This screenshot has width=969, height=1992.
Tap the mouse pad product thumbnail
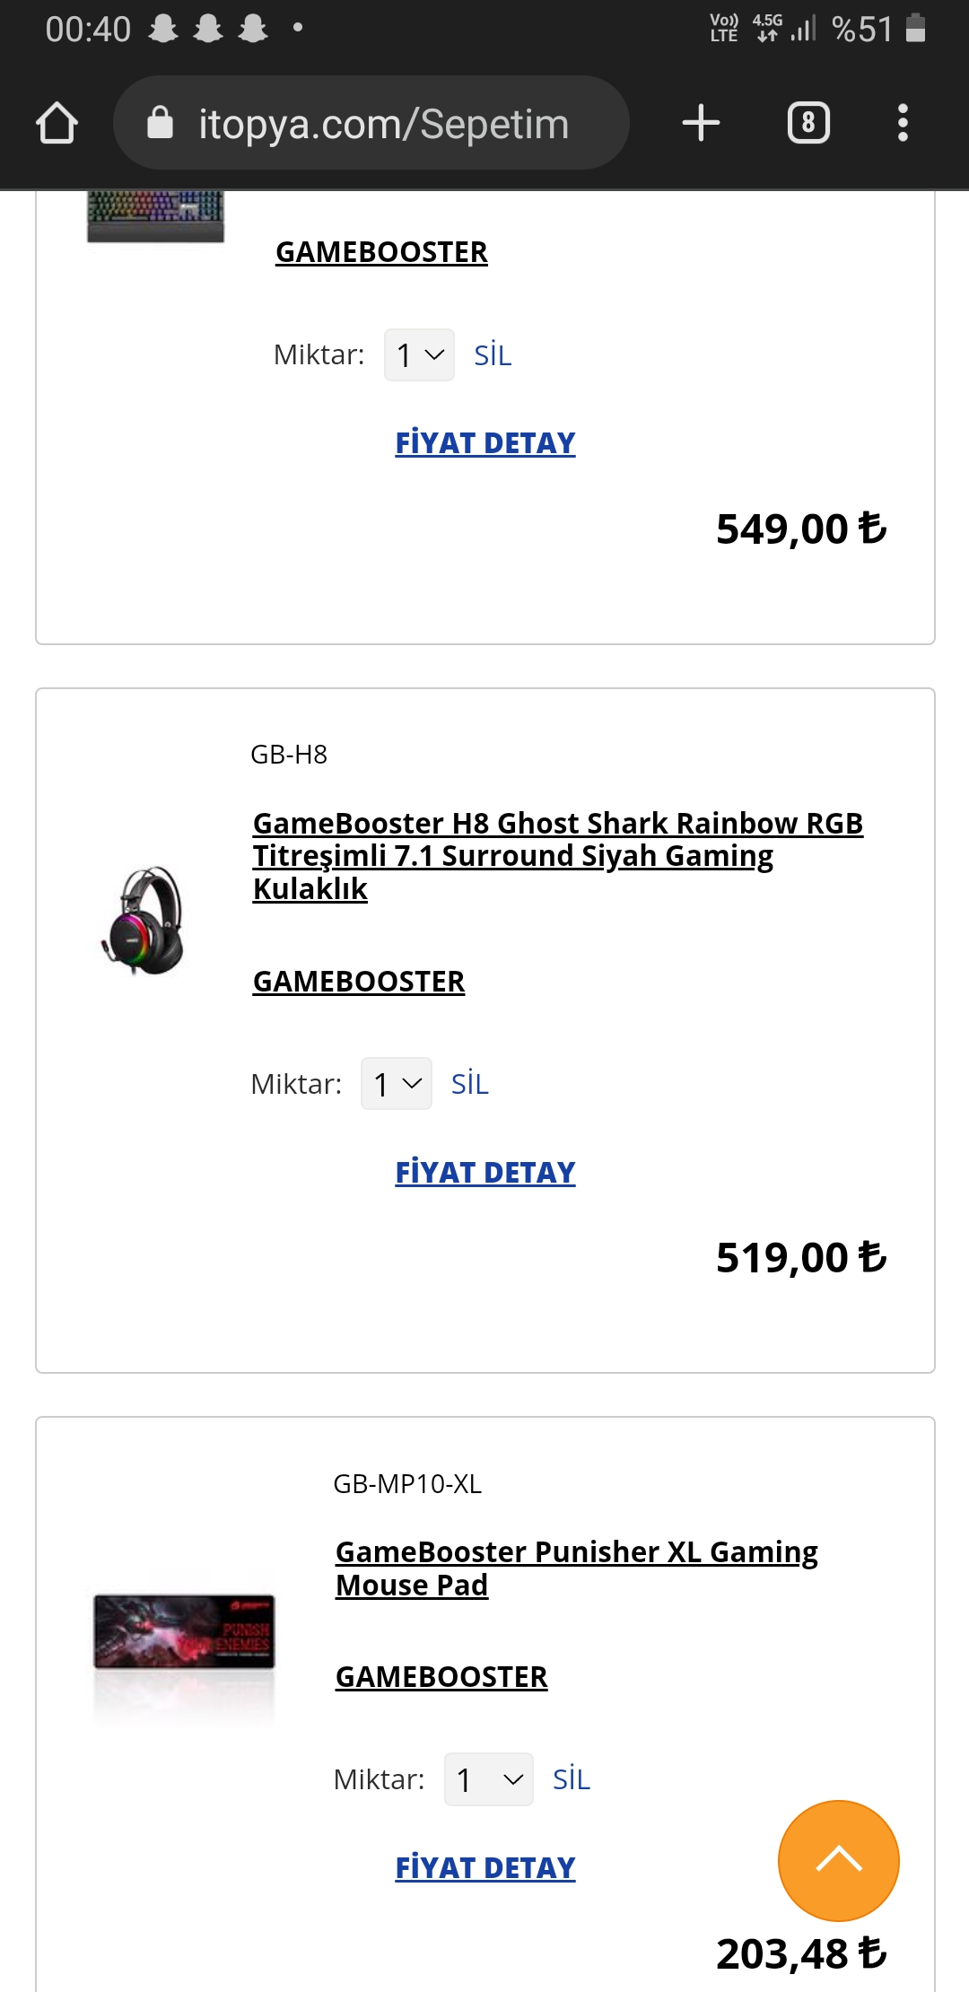pyautogui.click(x=184, y=1630)
